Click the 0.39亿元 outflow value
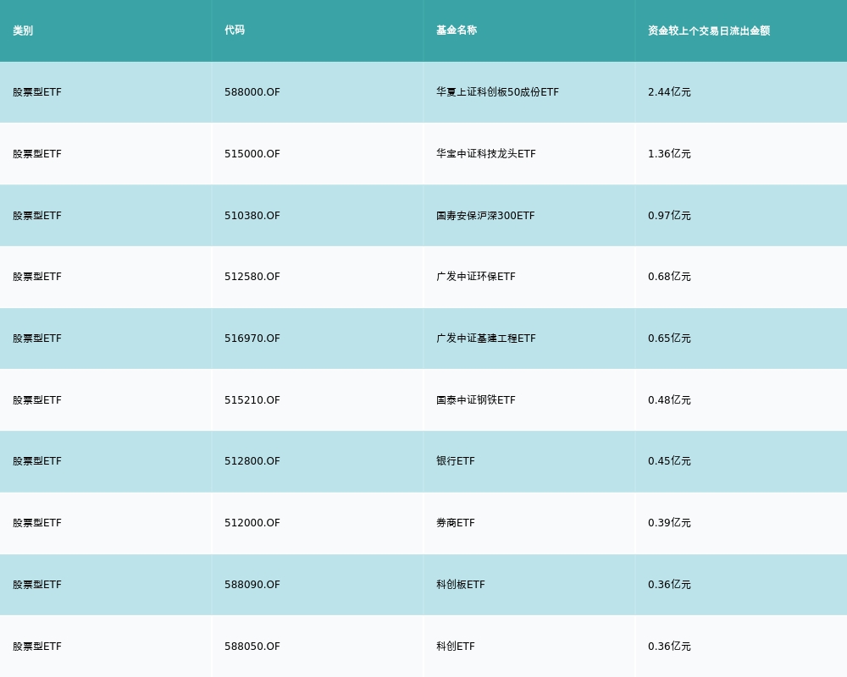Image resolution: width=847 pixels, height=677 pixels. 669,523
